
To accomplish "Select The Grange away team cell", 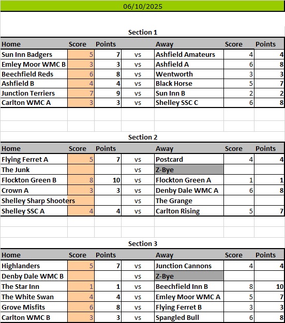I will pyautogui.click(x=189, y=201).
